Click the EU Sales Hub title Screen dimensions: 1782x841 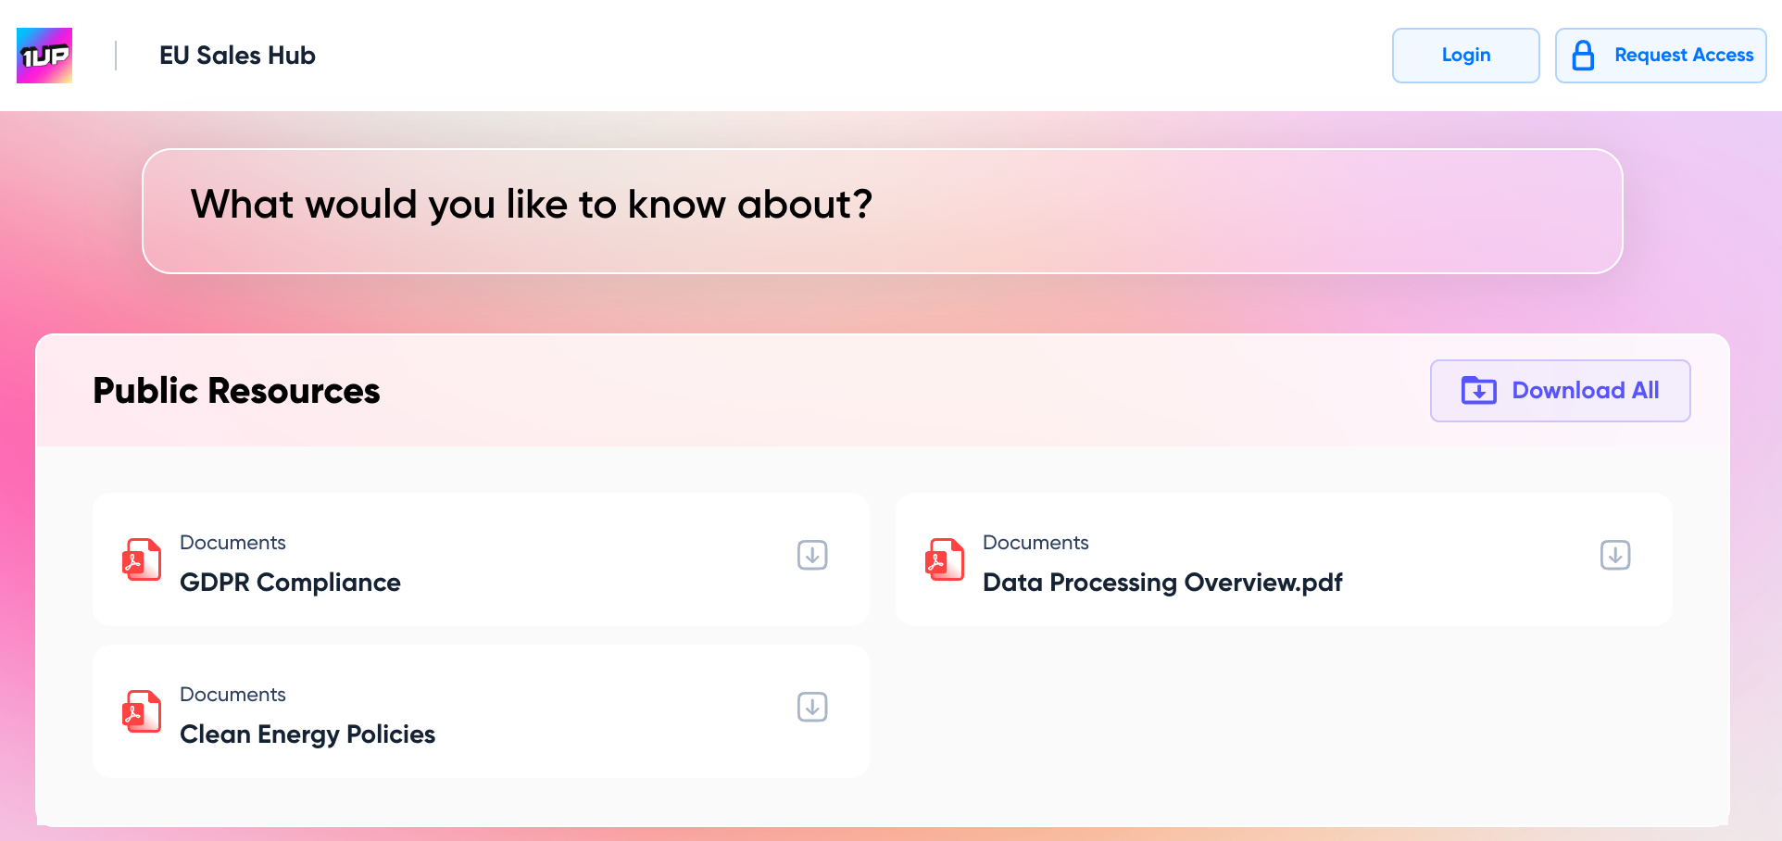pyautogui.click(x=237, y=56)
